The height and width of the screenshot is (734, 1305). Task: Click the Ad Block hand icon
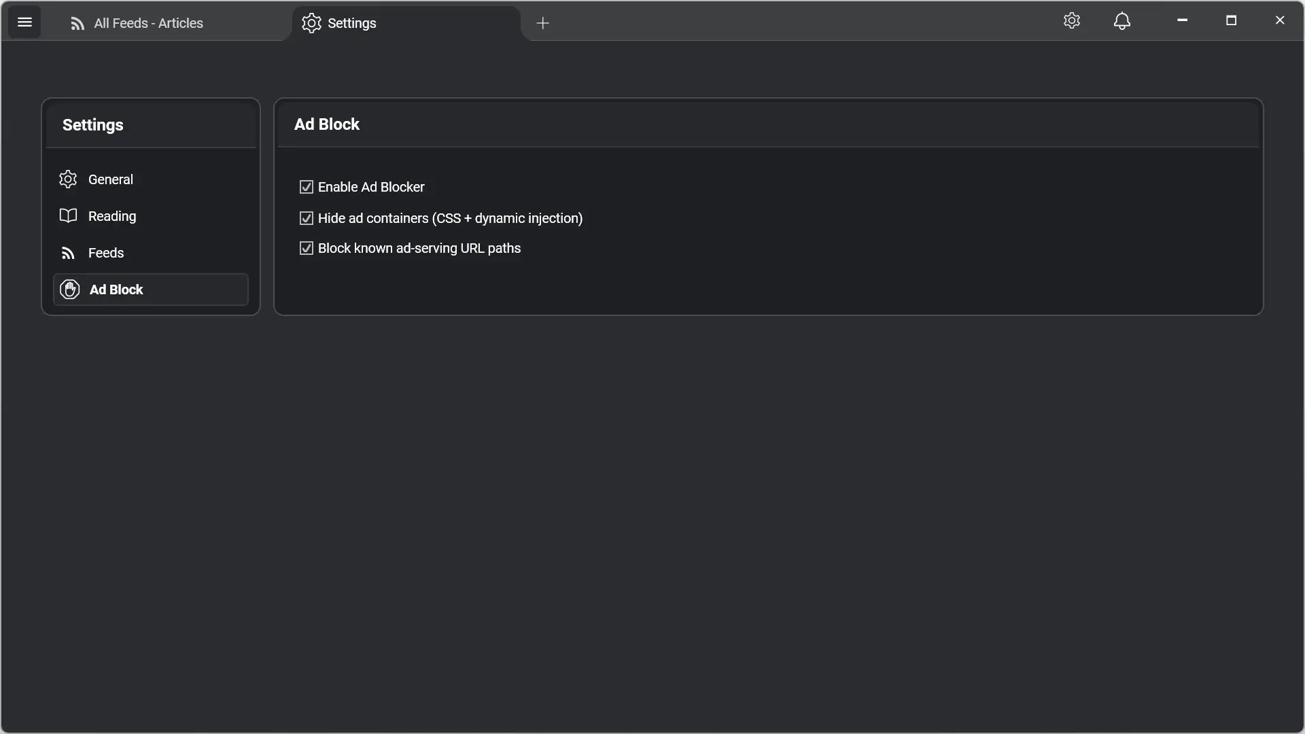click(69, 290)
